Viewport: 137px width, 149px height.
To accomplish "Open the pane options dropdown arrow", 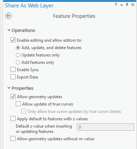I will (122, 5).
